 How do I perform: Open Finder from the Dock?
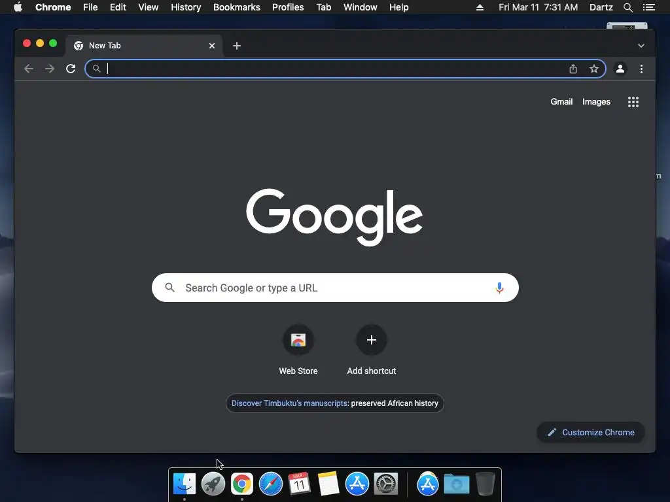185,484
